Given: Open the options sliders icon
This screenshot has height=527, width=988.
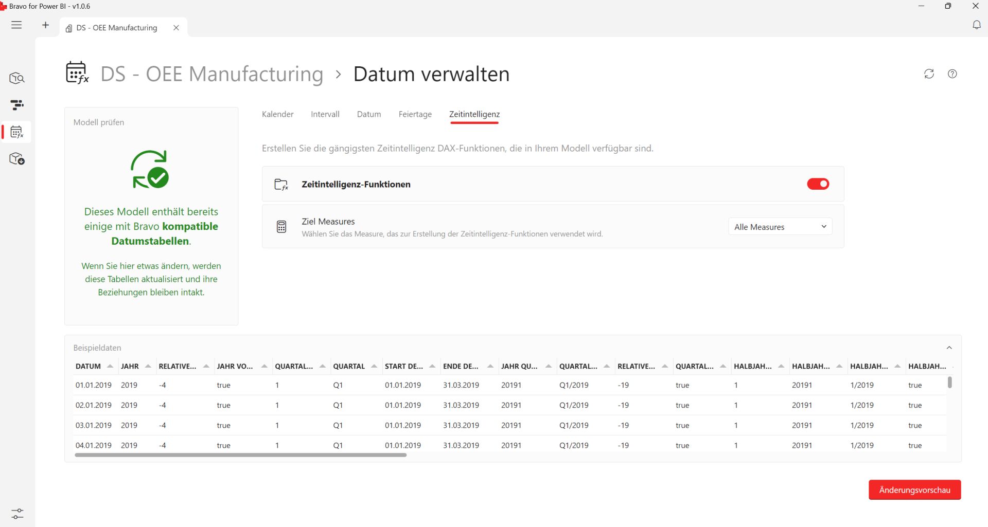Looking at the screenshot, I should [17, 514].
